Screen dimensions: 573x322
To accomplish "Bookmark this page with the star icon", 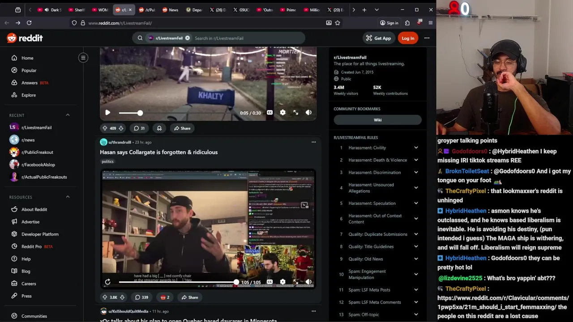I will pyautogui.click(x=338, y=23).
